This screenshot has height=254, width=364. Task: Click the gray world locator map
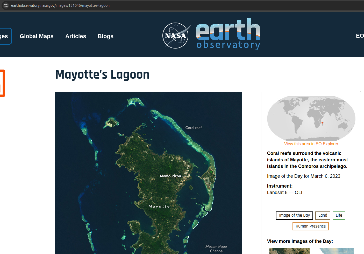(x=311, y=119)
